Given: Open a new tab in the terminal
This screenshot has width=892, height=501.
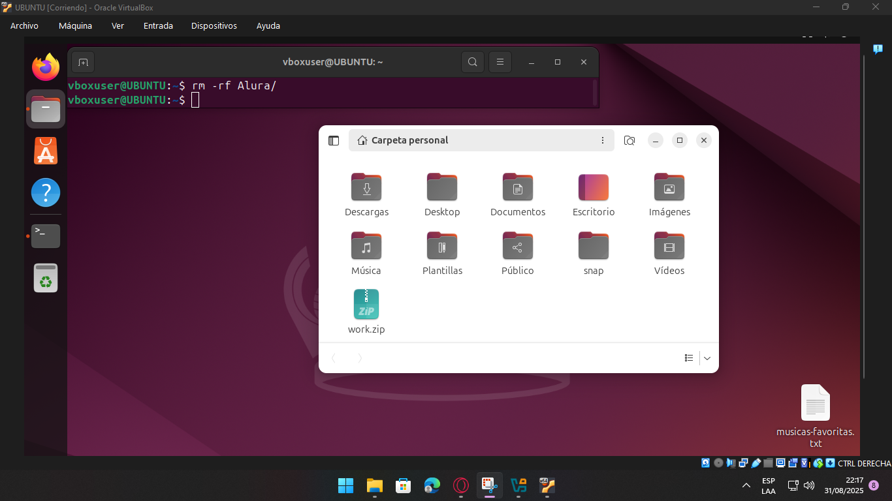Looking at the screenshot, I should point(83,62).
